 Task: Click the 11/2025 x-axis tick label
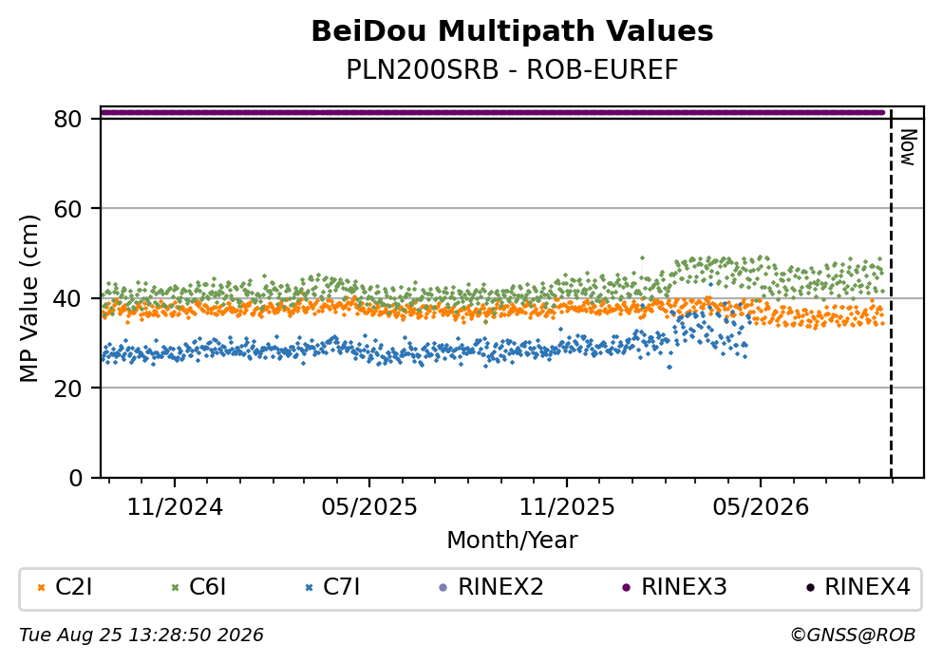click(567, 507)
